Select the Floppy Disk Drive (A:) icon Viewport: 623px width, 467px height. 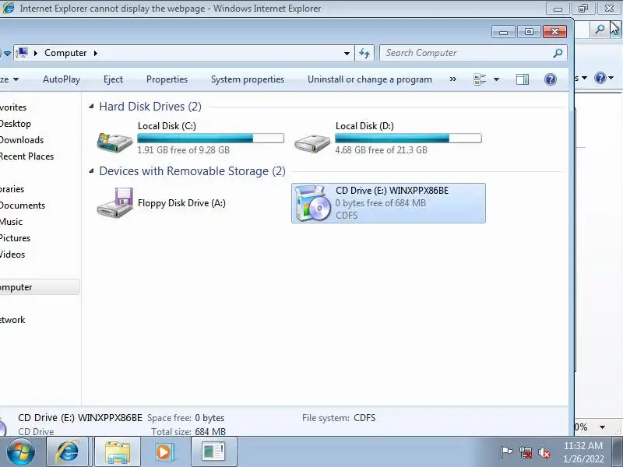click(x=115, y=202)
